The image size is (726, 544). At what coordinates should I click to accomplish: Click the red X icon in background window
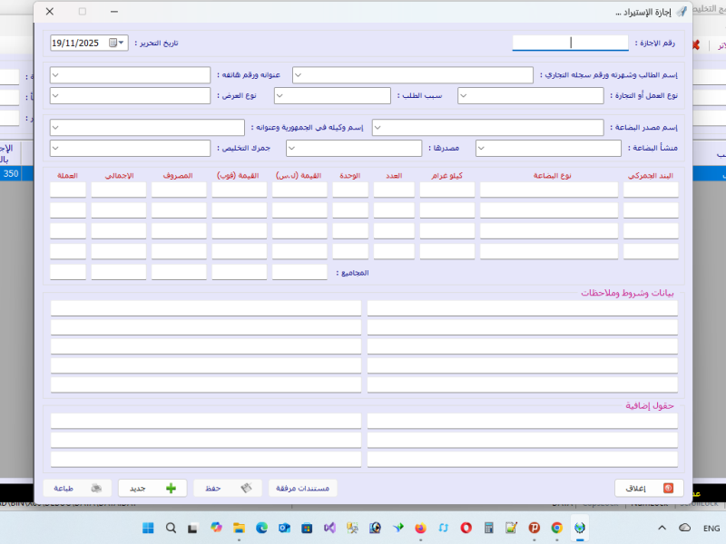[x=695, y=44]
